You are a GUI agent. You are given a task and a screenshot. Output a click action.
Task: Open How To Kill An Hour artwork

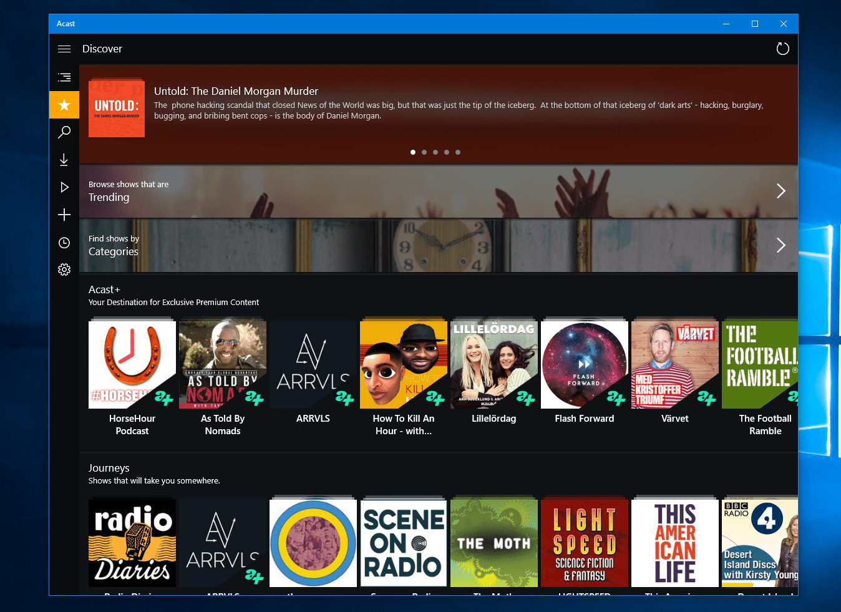click(x=404, y=365)
